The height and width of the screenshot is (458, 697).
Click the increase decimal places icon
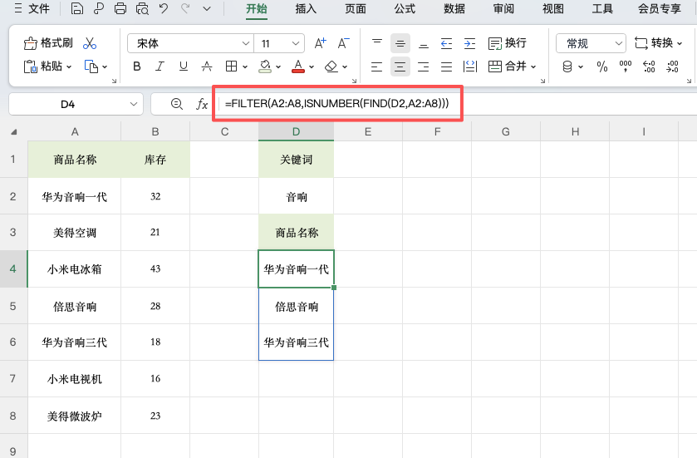point(649,66)
